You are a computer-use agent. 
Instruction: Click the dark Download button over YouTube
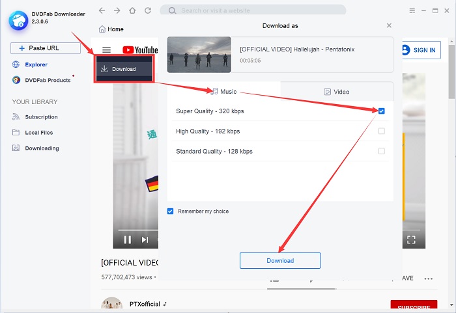coord(124,69)
